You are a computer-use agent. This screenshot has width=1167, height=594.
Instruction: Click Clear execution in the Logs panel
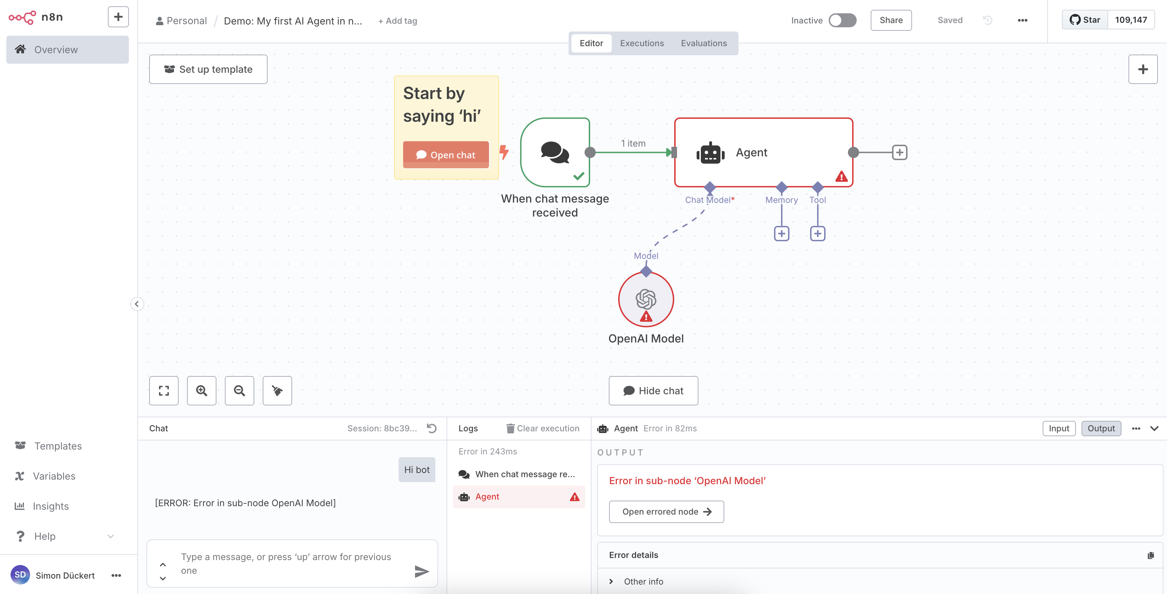[x=543, y=429]
